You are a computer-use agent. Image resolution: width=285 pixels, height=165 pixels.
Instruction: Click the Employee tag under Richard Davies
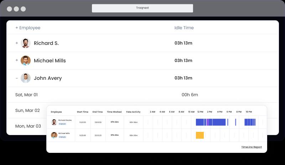coord(62,124)
